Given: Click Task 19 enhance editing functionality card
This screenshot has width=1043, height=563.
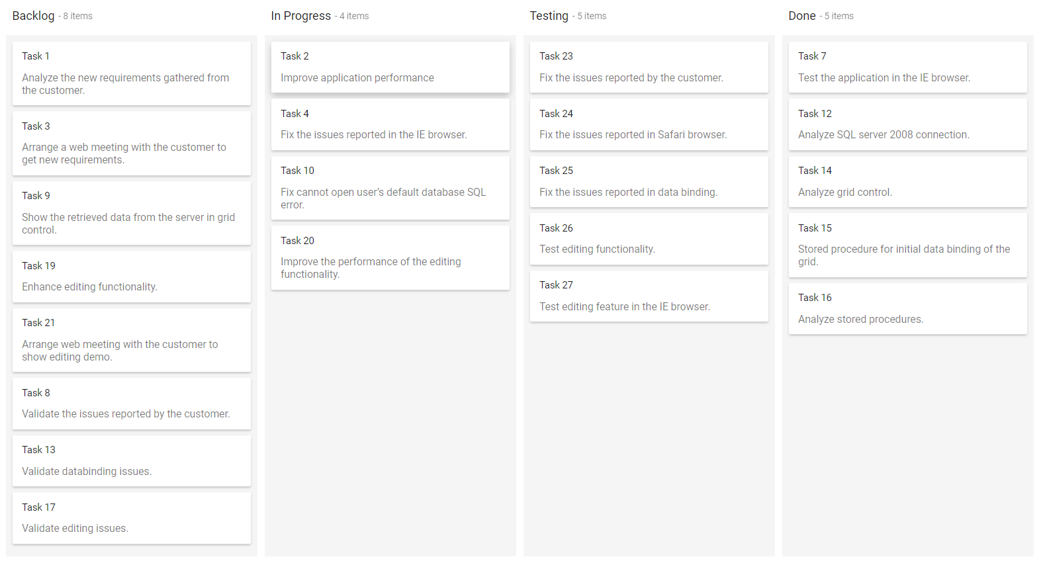Looking at the screenshot, I should [x=131, y=276].
